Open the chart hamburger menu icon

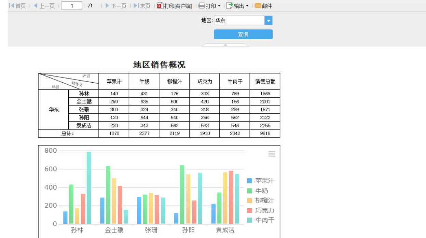272,154
